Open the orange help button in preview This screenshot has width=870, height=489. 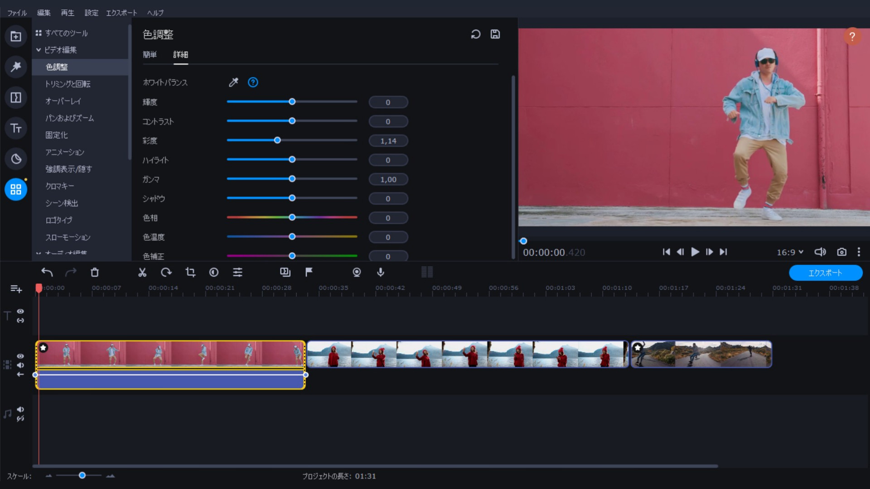tap(852, 36)
